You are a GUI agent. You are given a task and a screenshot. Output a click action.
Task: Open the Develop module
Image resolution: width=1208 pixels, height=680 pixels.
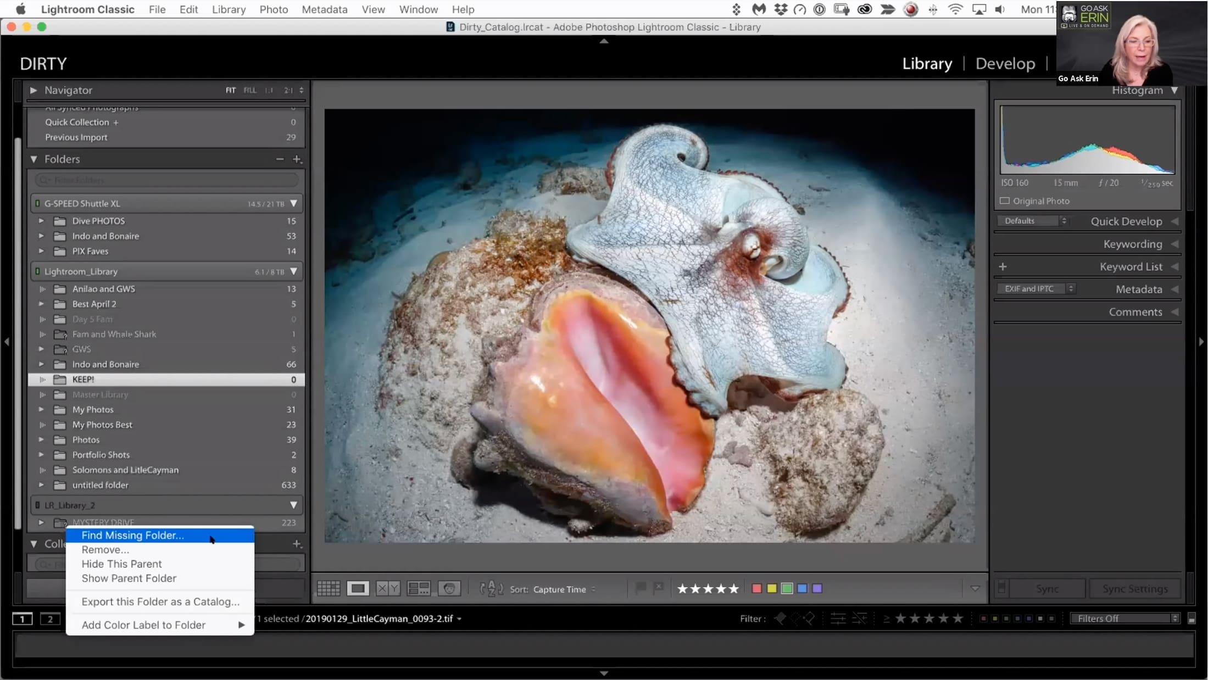(1005, 64)
